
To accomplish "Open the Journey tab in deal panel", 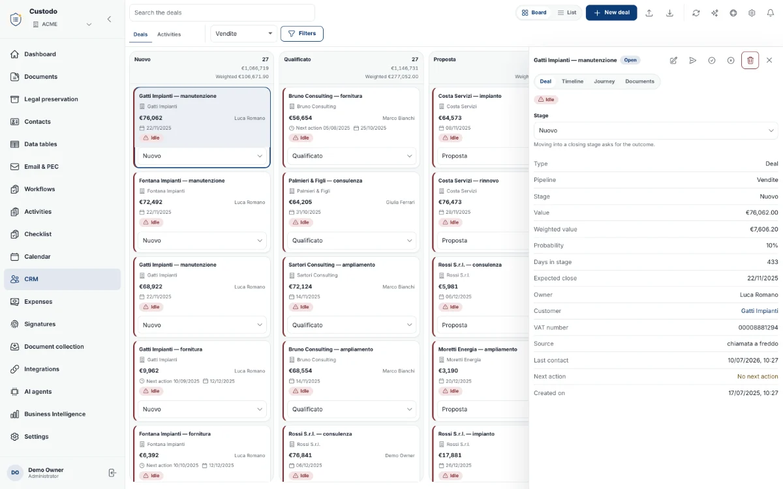I will click(604, 81).
